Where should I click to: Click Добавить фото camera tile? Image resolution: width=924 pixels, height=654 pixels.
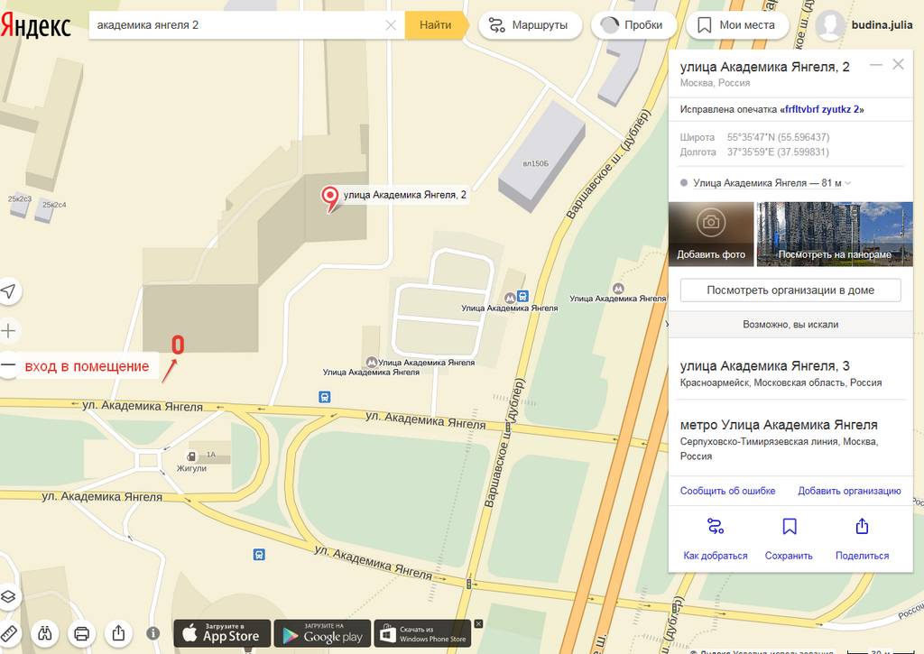pyautogui.click(x=711, y=234)
